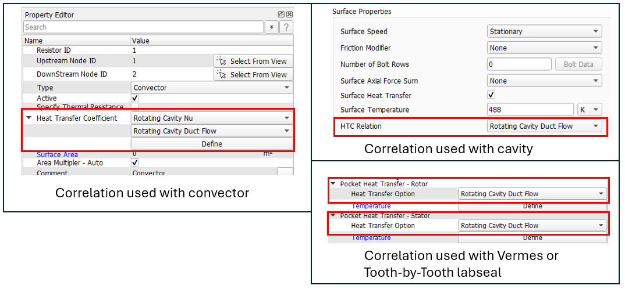Toggle the Active checkbox
This screenshot has height=289, width=625.
[x=136, y=99]
